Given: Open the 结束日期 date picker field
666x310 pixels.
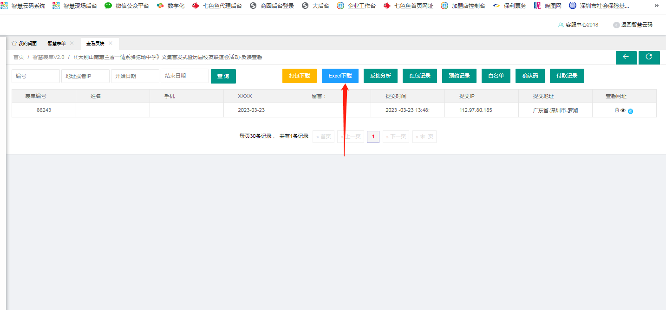Looking at the screenshot, I should (184, 76).
